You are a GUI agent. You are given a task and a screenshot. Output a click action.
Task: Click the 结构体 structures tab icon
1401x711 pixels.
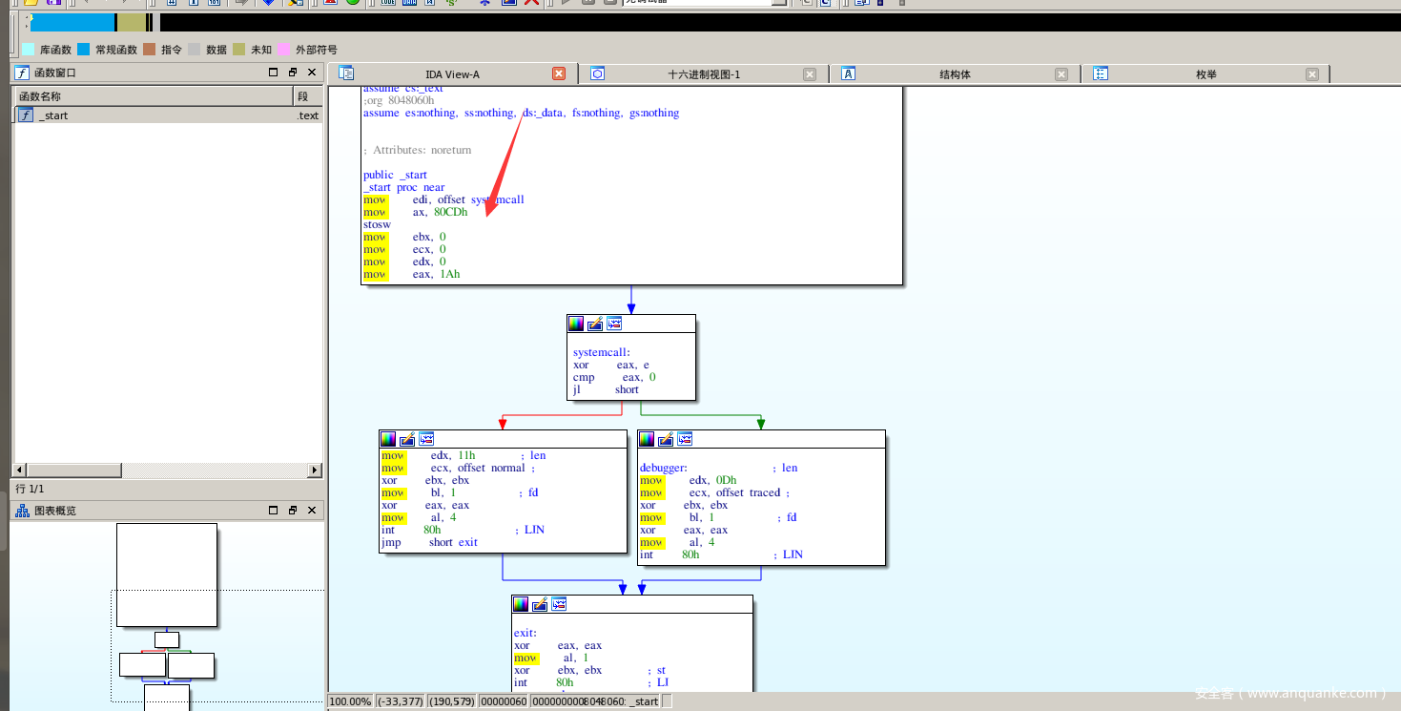pos(848,73)
